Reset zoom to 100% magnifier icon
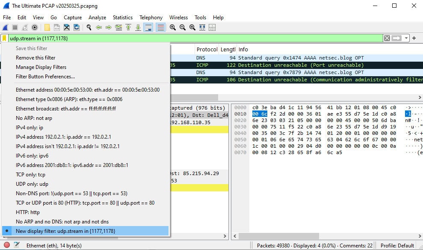 point(192,27)
